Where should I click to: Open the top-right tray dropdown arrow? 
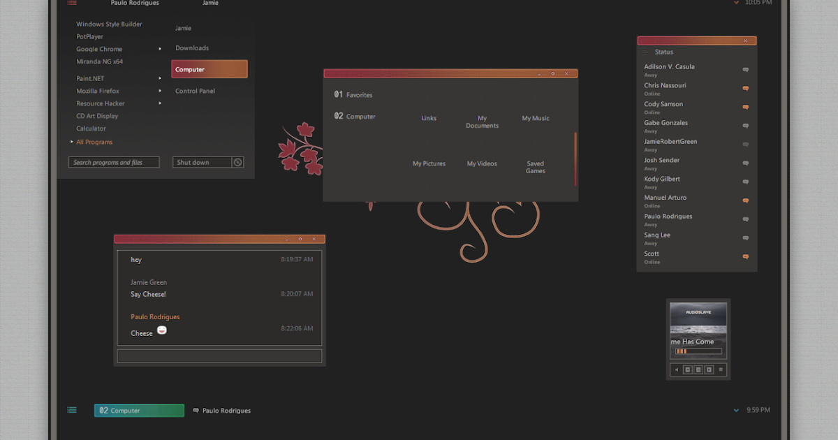[x=736, y=3]
